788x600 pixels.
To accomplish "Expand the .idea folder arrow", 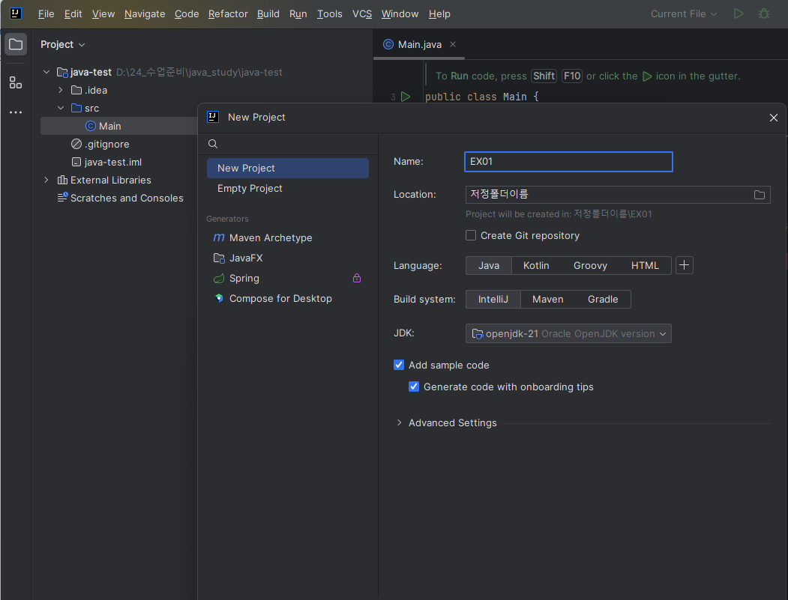I will pyautogui.click(x=60, y=90).
